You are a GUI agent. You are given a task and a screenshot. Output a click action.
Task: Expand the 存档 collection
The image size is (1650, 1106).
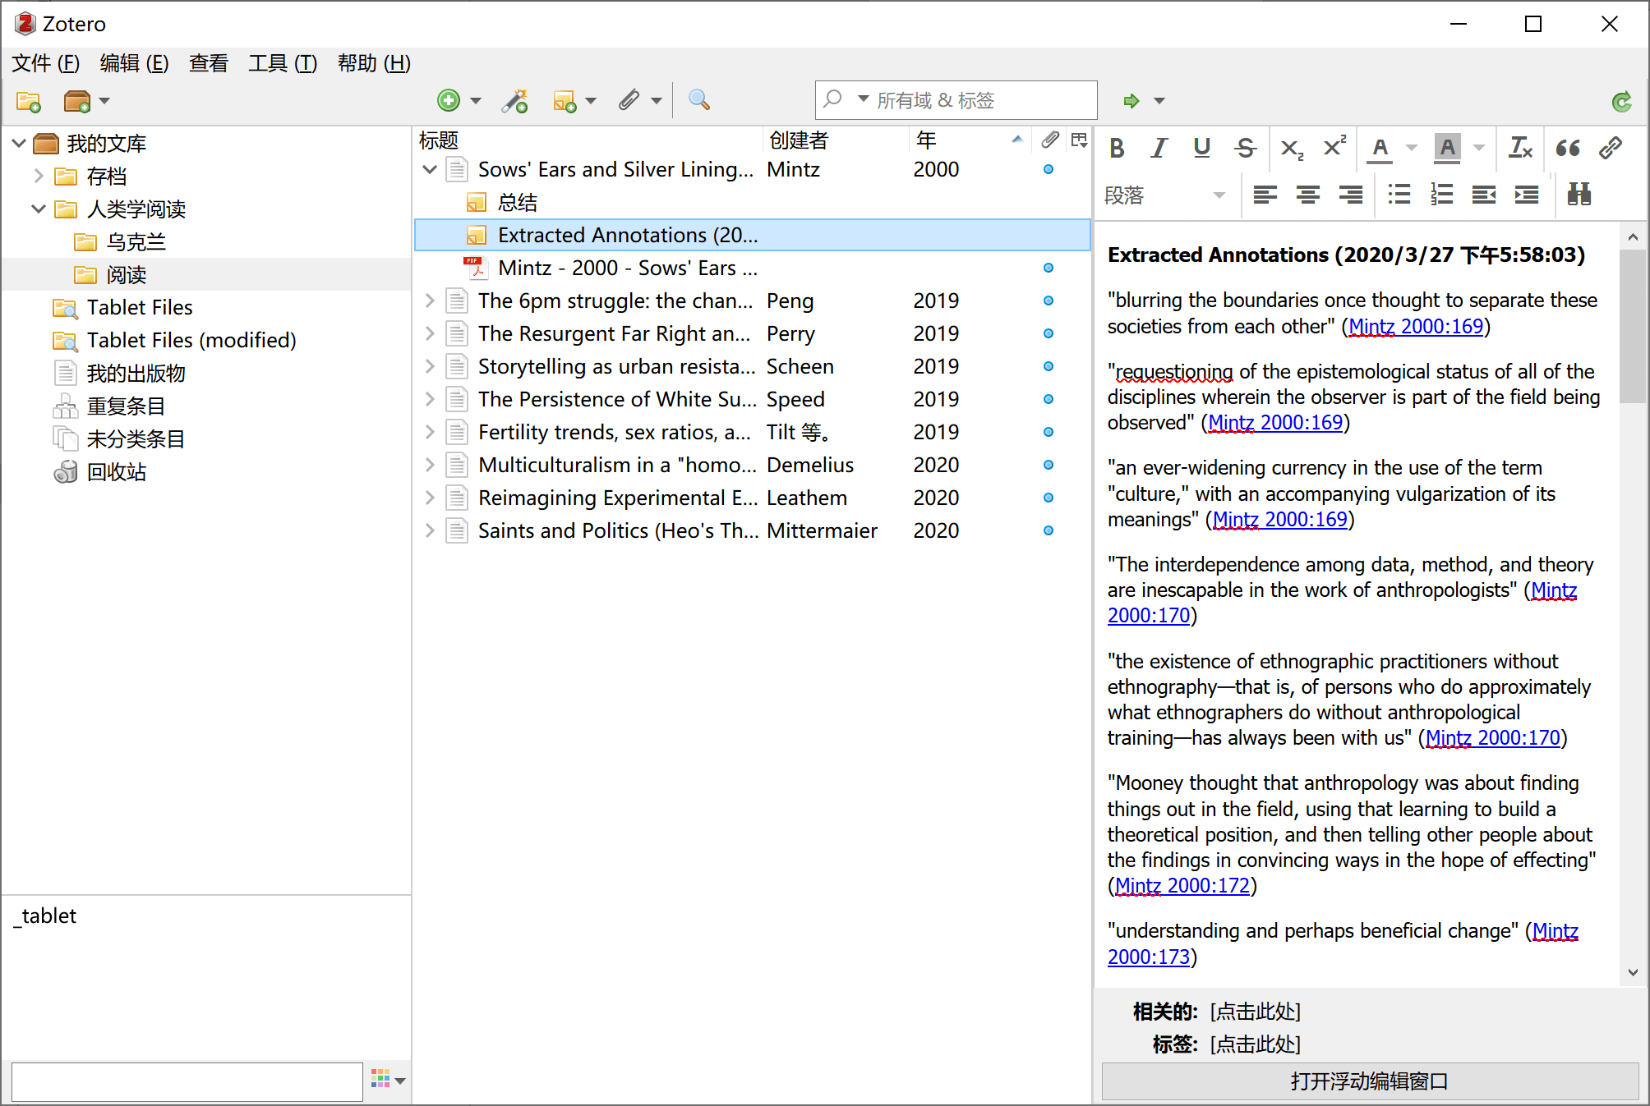(x=39, y=176)
